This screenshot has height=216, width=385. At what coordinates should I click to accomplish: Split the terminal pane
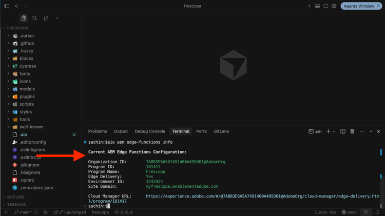click(x=343, y=131)
